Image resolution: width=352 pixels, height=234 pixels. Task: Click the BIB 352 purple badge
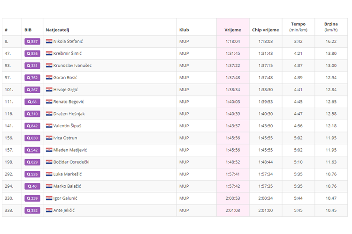click(x=32, y=211)
